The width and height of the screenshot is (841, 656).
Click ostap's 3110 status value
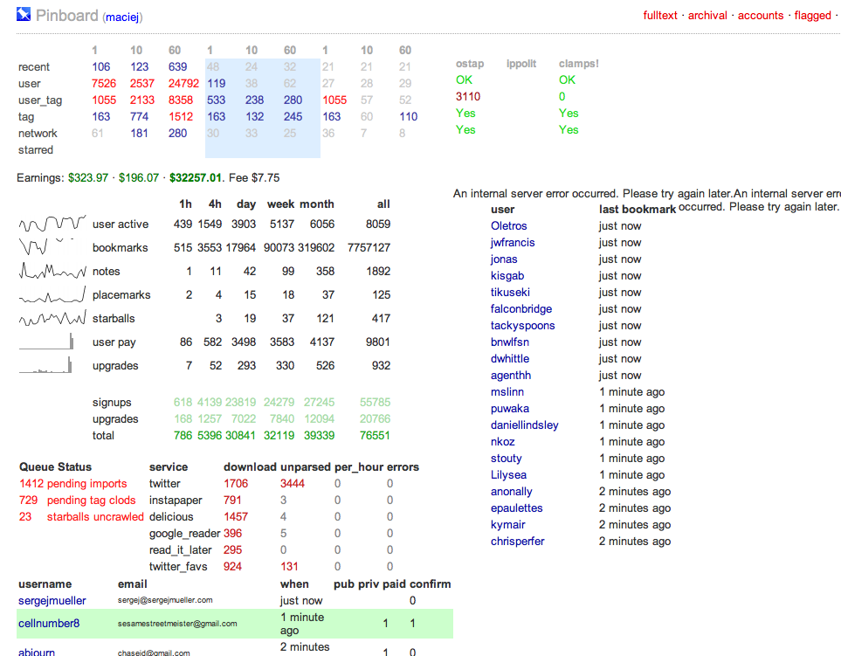(468, 97)
